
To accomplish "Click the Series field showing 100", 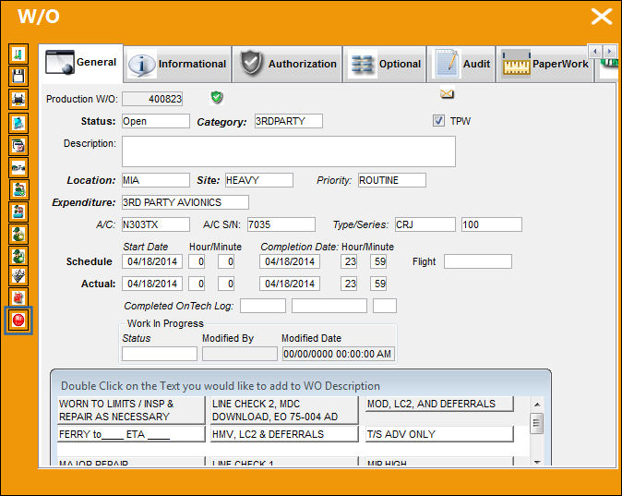I will coord(492,224).
